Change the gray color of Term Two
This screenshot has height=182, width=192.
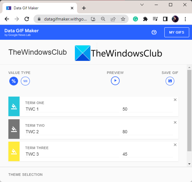click(14, 129)
